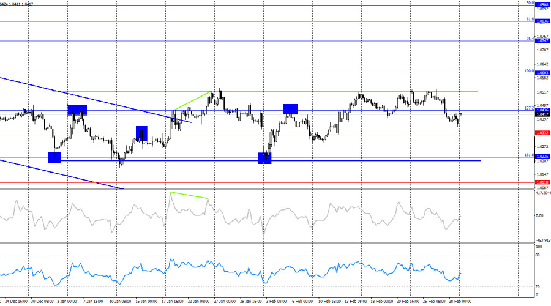
Task: Click the 100.0 Fibonacci level label
Action: point(529,71)
